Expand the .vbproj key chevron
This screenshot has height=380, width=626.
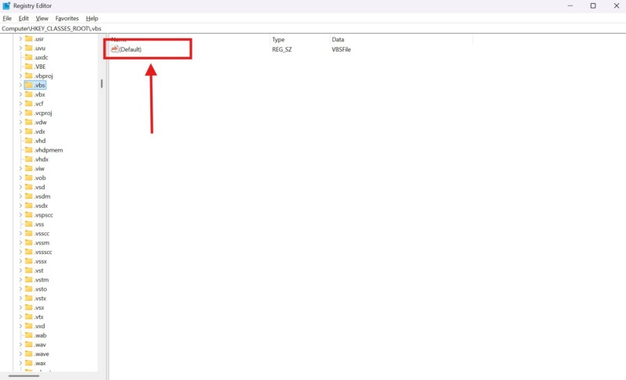(20, 76)
